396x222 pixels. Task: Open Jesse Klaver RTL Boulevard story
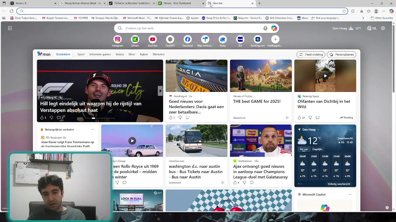click(67, 144)
